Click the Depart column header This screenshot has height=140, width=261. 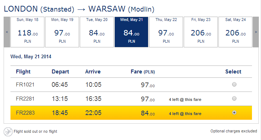click(x=60, y=72)
